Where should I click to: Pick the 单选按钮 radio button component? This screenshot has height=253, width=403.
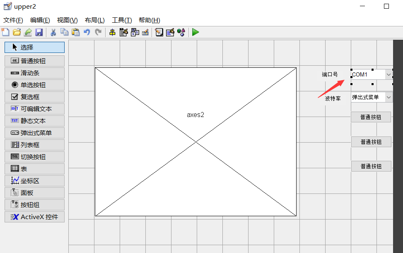34,85
